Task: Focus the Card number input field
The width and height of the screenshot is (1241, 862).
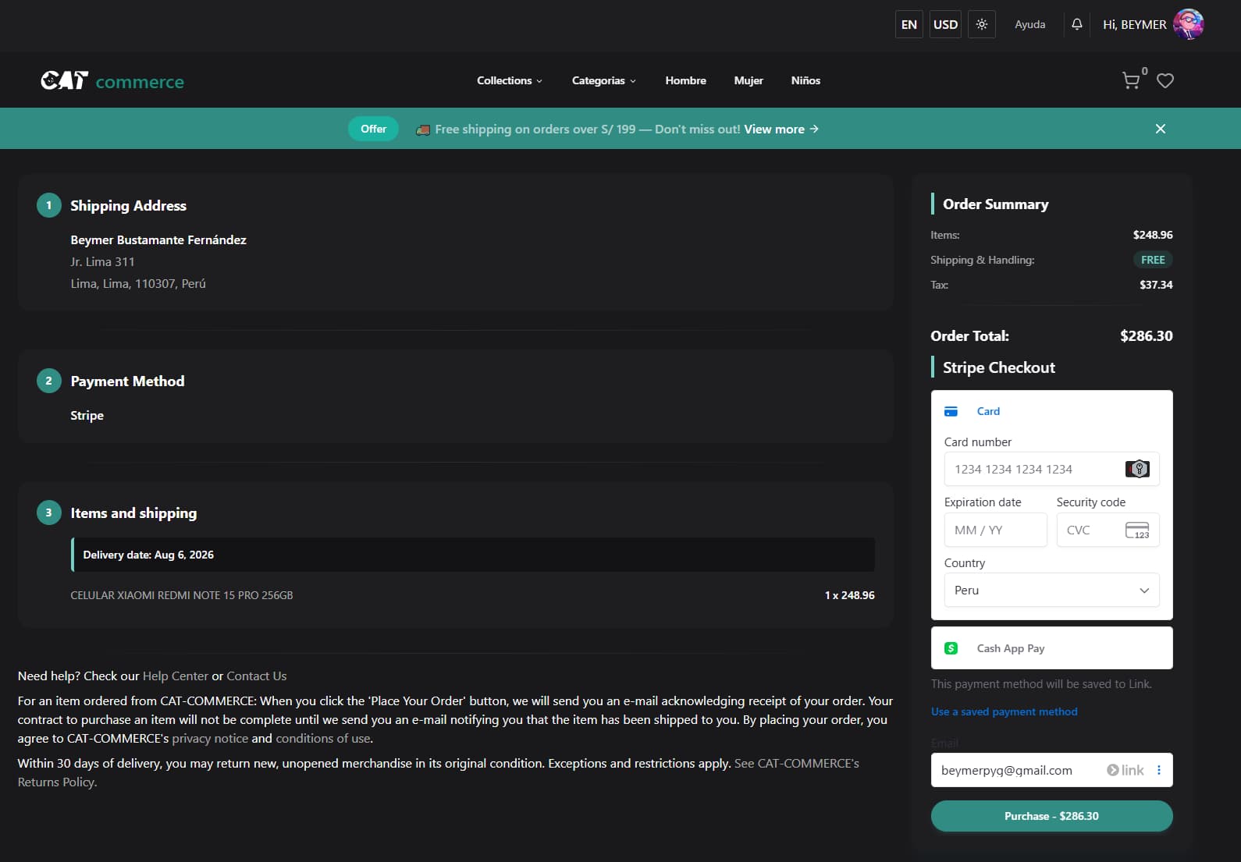Action: point(1051,469)
